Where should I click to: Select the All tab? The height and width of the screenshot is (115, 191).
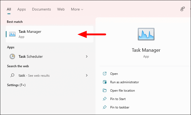[x=9, y=9]
